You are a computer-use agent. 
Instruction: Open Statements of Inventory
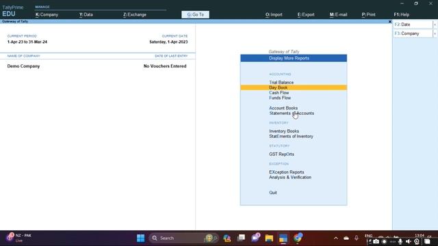[x=291, y=137]
